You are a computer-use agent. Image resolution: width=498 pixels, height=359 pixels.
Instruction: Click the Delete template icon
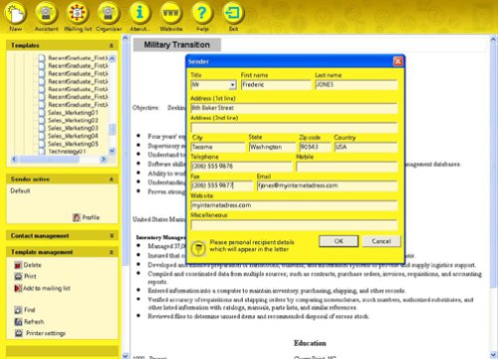18,265
